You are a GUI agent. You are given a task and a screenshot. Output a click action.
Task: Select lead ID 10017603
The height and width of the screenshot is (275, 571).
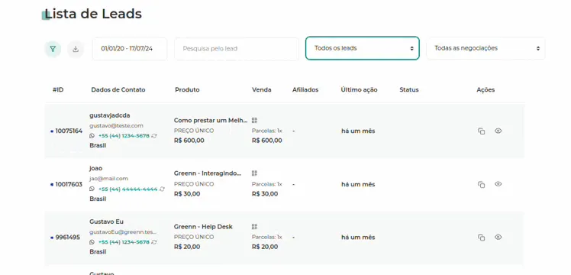click(x=69, y=184)
